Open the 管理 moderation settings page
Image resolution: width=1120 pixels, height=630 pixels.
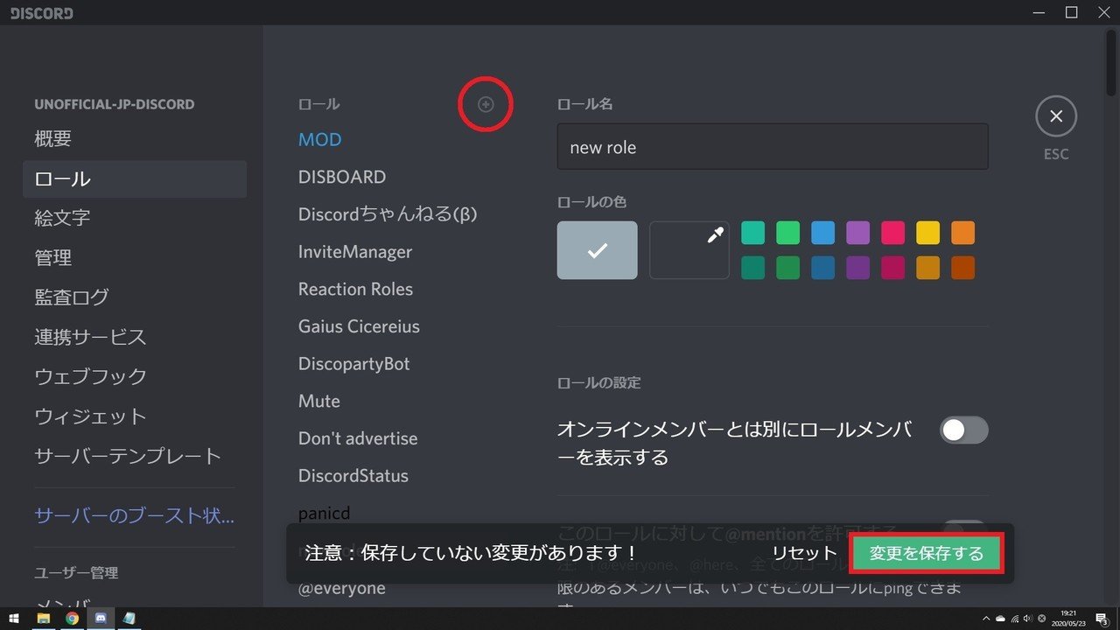(x=136, y=258)
